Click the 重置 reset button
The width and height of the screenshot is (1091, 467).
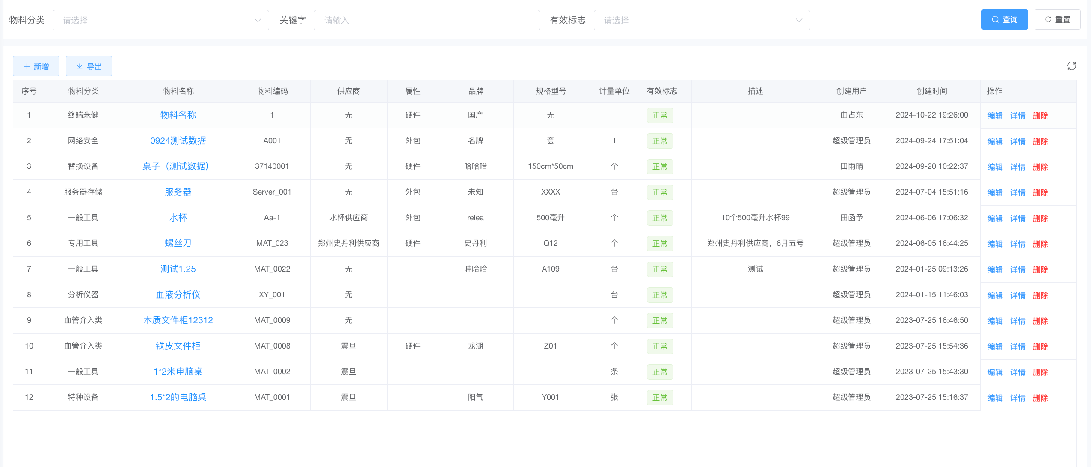click(1057, 20)
